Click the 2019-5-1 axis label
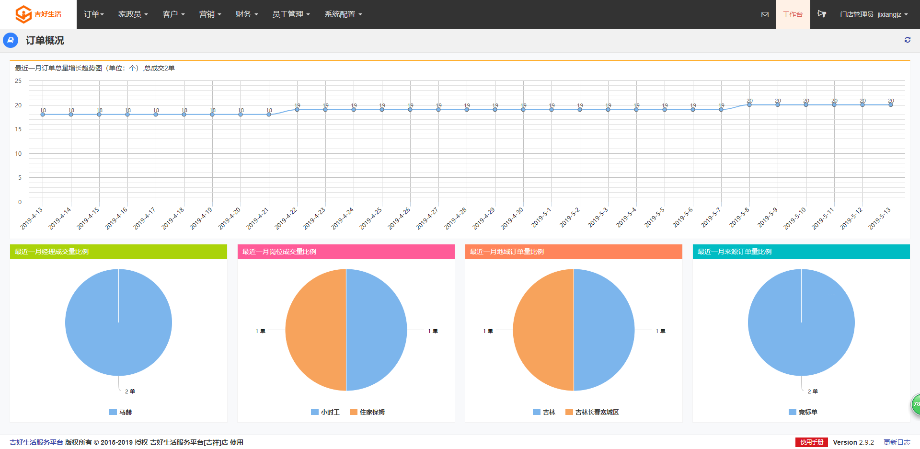The image size is (920, 449). tap(541, 218)
